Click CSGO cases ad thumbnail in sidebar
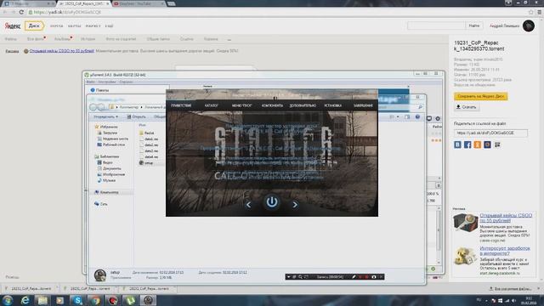Viewport: 544px width, 306px height. 465,223
